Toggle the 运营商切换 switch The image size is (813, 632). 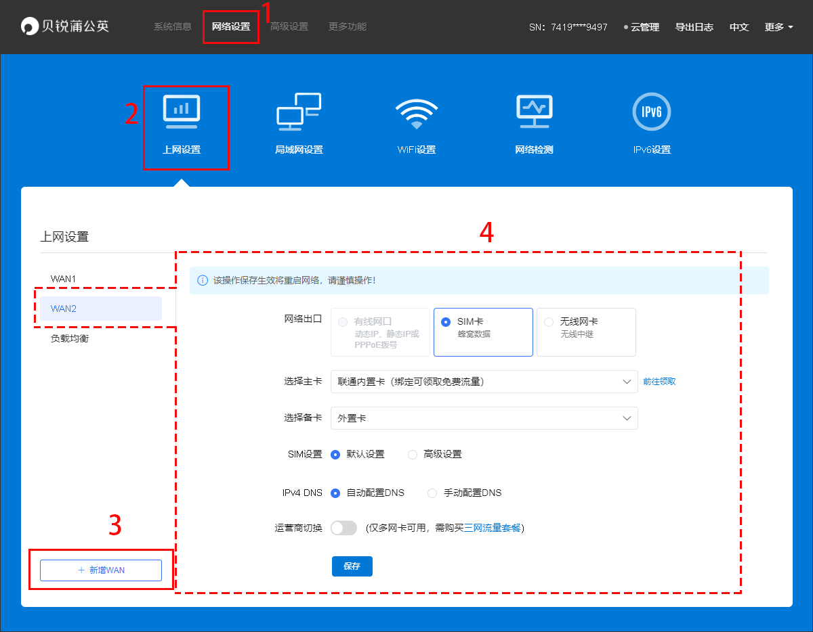pos(343,528)
